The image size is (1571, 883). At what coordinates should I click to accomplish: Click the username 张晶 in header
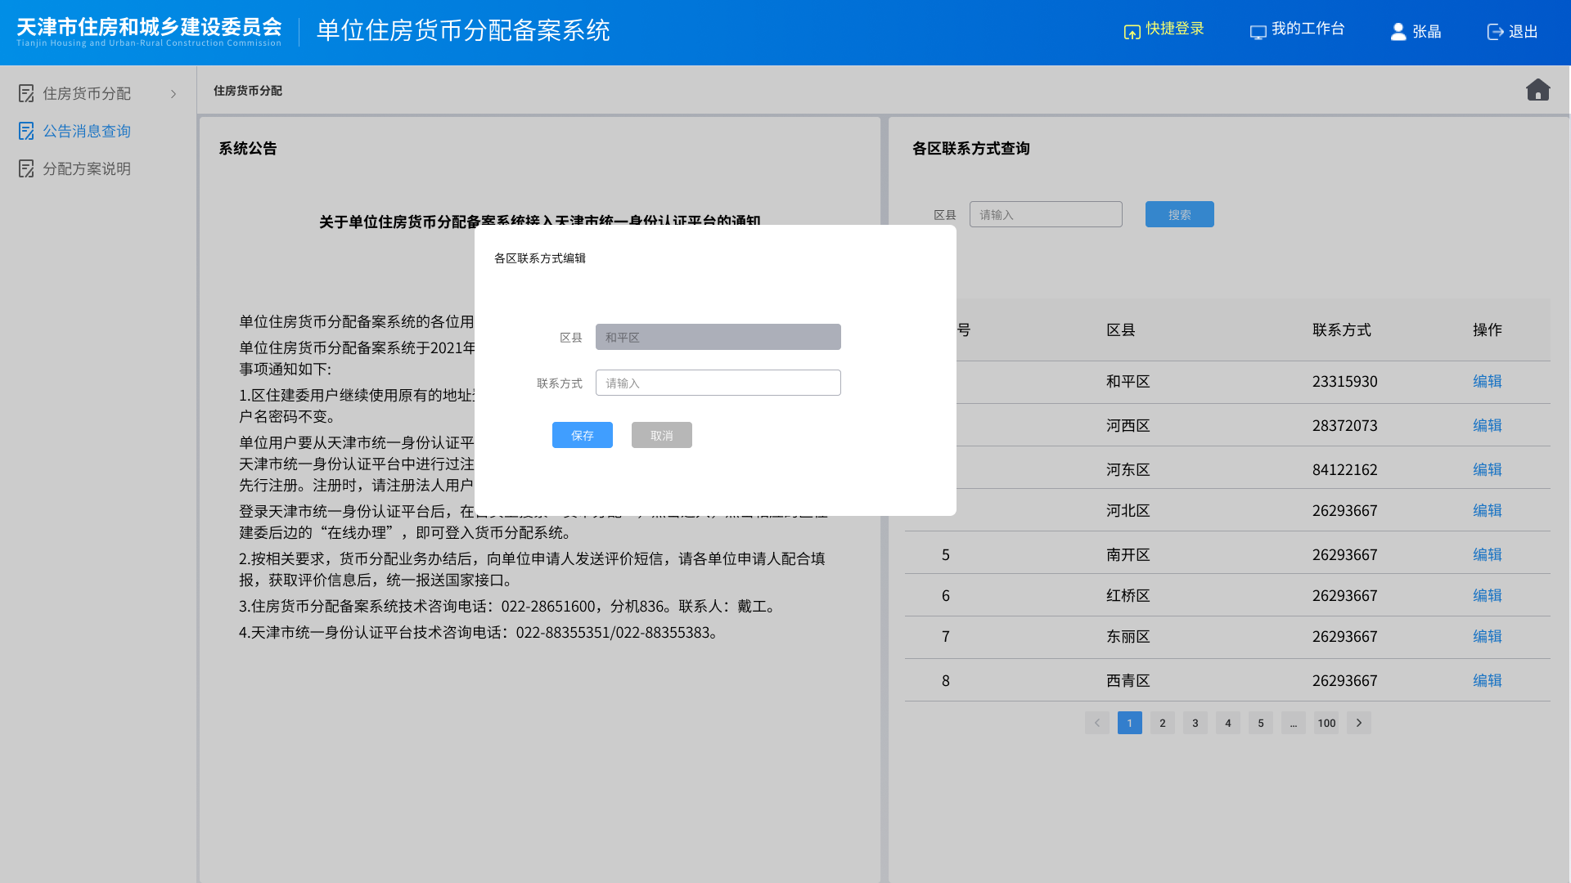1426,32
